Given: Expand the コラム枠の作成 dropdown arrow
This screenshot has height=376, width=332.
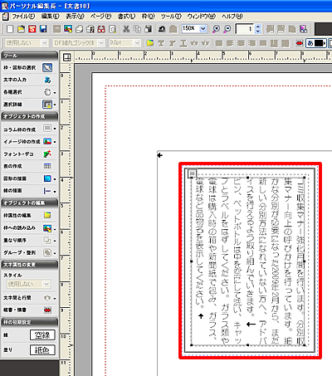Looking at the screenshot, I should click(x=55, y=129).
